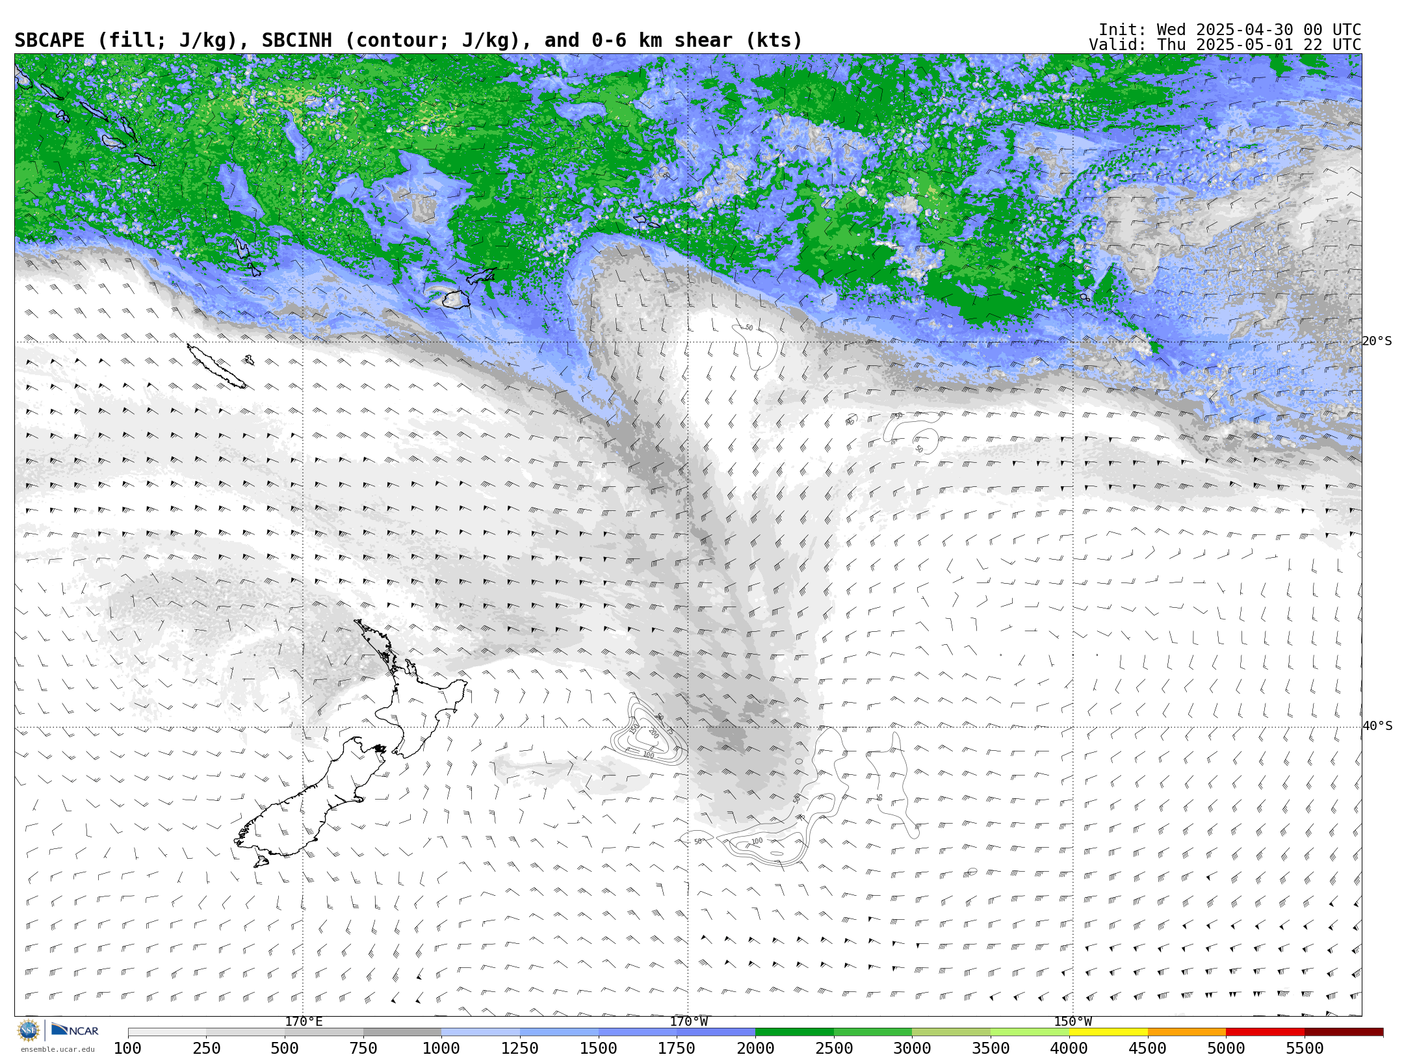The height and width of the screenshot is (1057, 1404).
Task: Click the 150°W longitude label
Action: coord(1073,1022)
